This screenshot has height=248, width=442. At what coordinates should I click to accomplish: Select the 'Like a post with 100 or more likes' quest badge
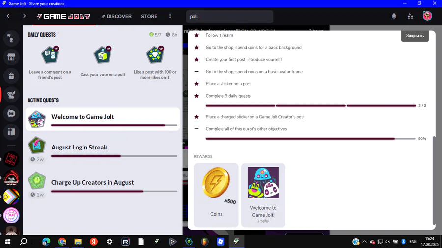pos(155,54)
